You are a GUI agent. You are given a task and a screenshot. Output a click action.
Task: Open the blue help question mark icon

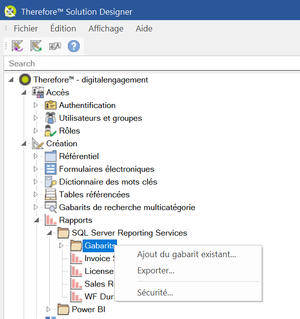(x=74, y=46)
